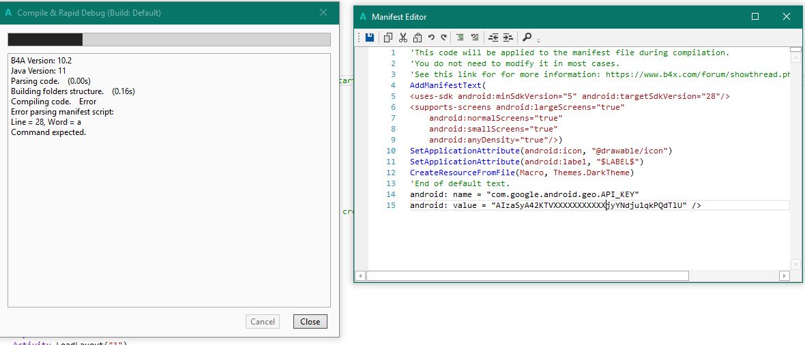Screen dimensions: 805x345
Task: Click the Compile & Rapid Debug title text
Action: [89, 13]
